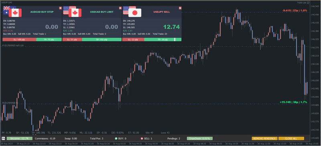Click USDCAD green TP: 102 pip bar
The image size is (321, 146).
pyautogui.click(x=102, y=39)
